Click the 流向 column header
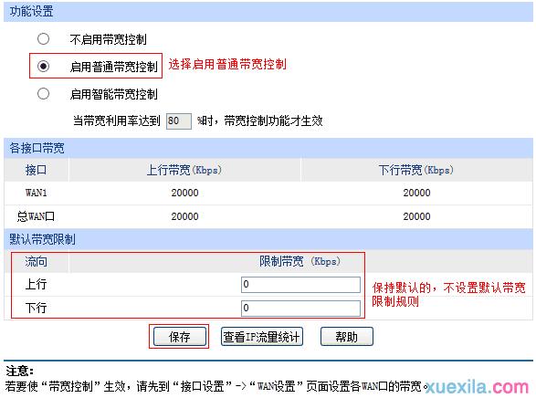Viewport: 536px width, 398px height. pyautogui.click(x=36, y=262)
